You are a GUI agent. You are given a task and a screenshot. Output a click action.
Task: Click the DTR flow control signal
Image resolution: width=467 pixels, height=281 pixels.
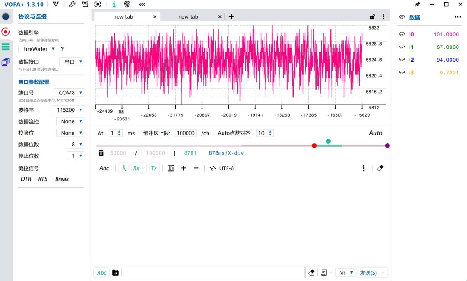pyautogui.click(x=26, y=179)
